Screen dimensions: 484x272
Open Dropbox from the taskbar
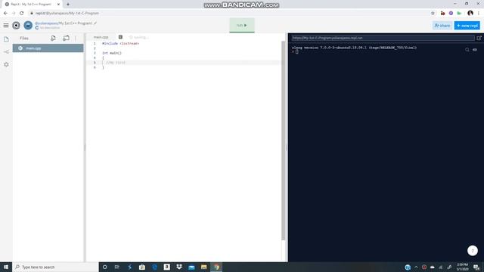pos(179,267)
